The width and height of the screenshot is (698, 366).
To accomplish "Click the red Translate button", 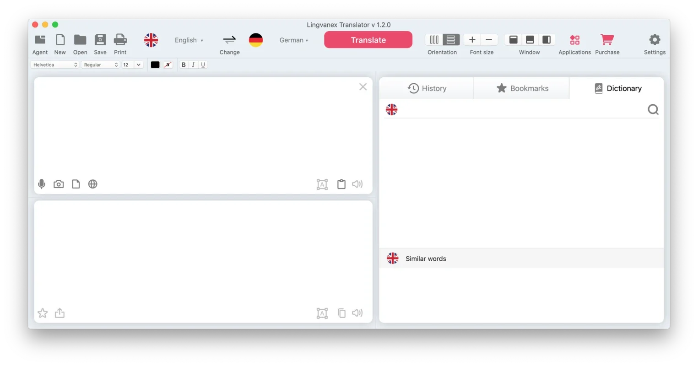I will [368, 40].
